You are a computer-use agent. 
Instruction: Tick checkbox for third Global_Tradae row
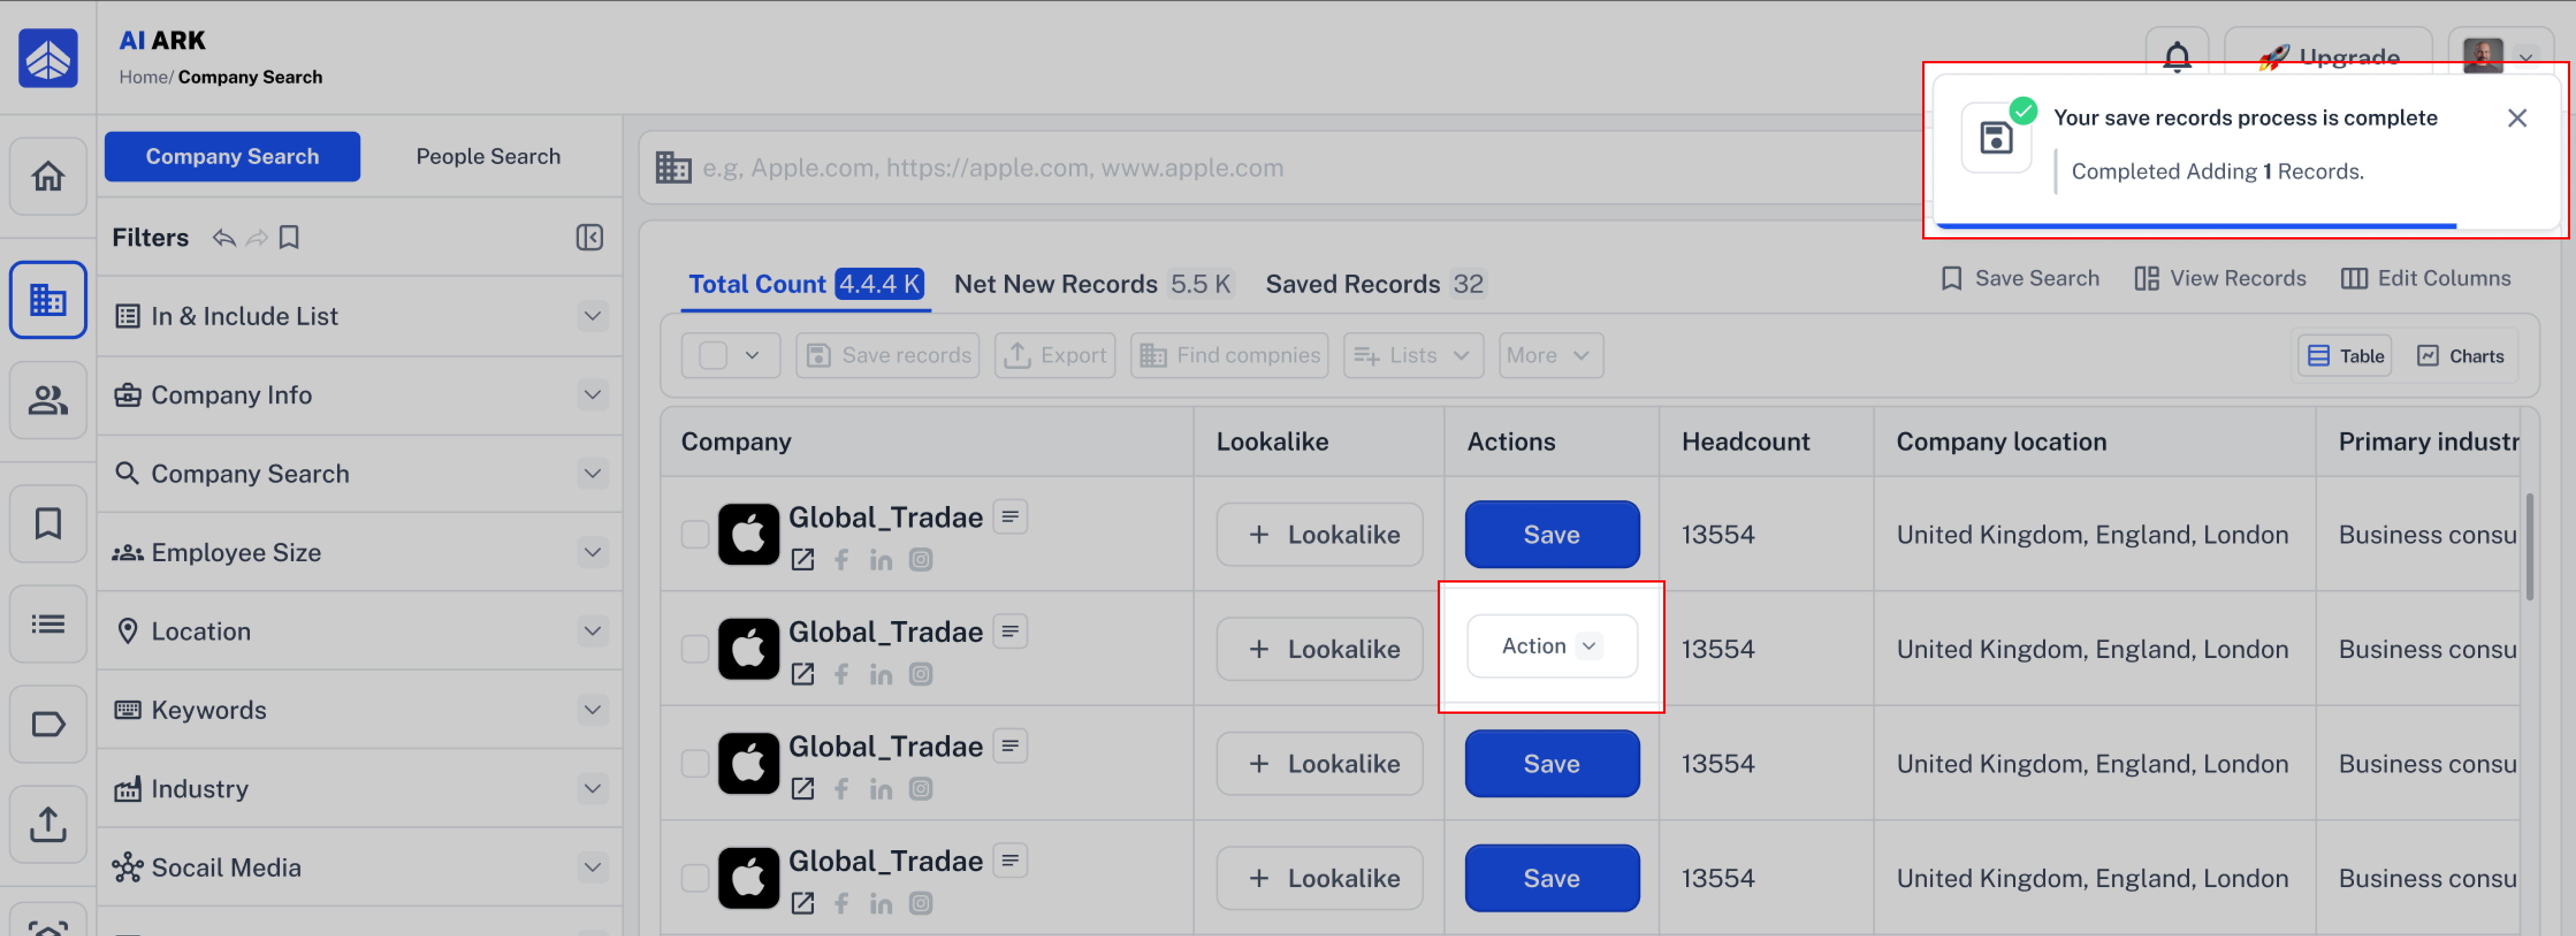[695, 764]
